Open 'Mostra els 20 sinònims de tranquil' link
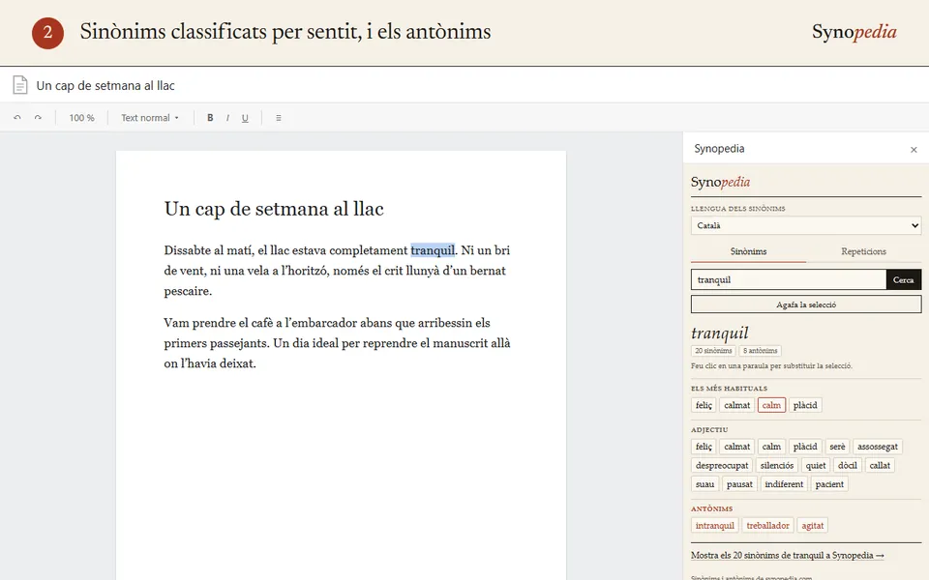 (788, 555)
